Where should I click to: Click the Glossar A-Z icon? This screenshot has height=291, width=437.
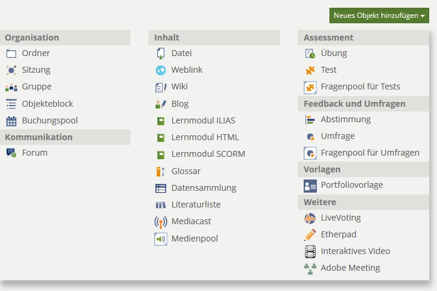point(160,172)
